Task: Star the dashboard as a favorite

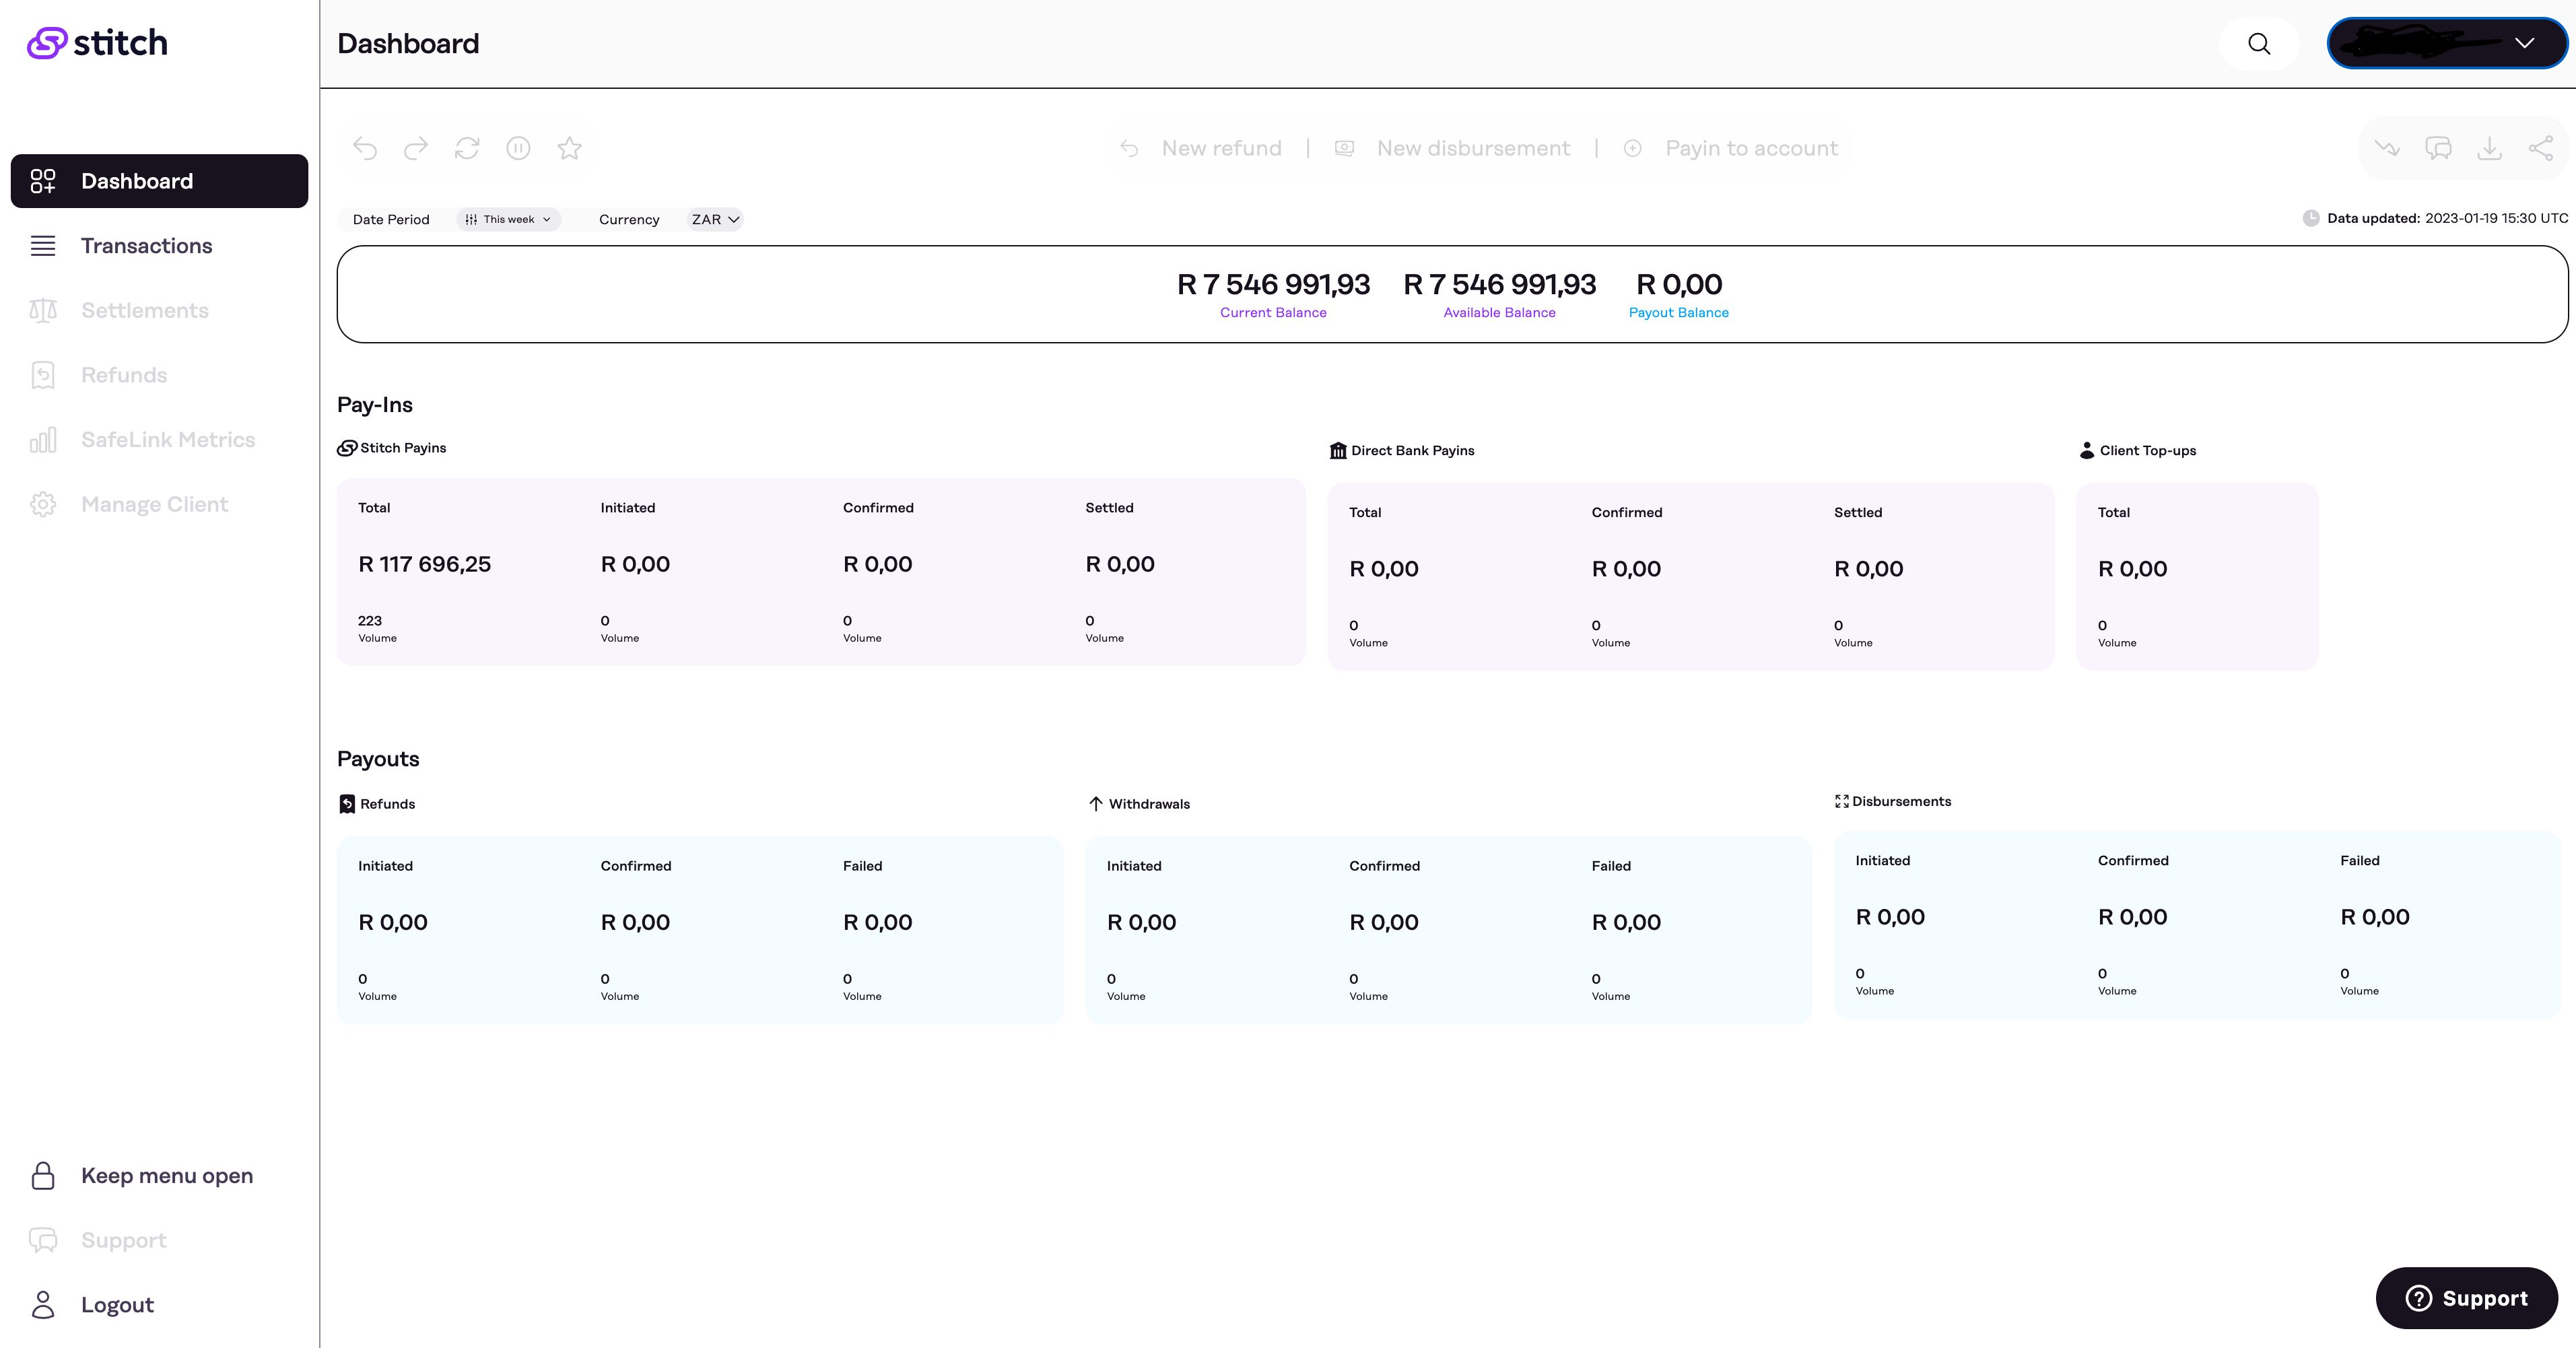Action: pos(570,148)
